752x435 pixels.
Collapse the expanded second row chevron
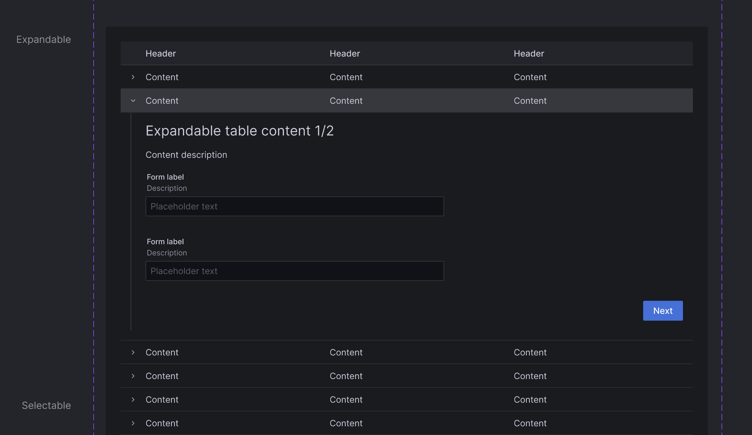[x=133, y=101]
